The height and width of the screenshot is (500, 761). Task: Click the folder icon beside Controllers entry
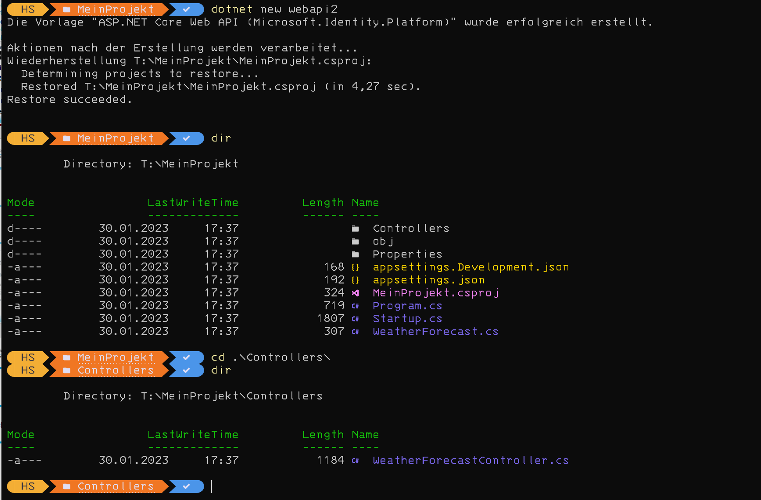click(355, 229)
